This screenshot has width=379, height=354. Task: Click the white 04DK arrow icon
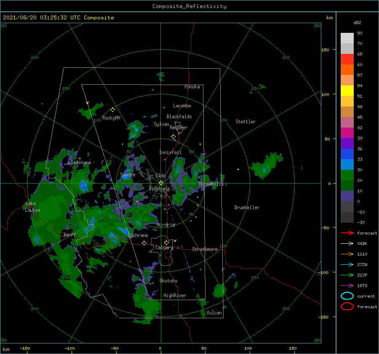[x=347, y=244]
